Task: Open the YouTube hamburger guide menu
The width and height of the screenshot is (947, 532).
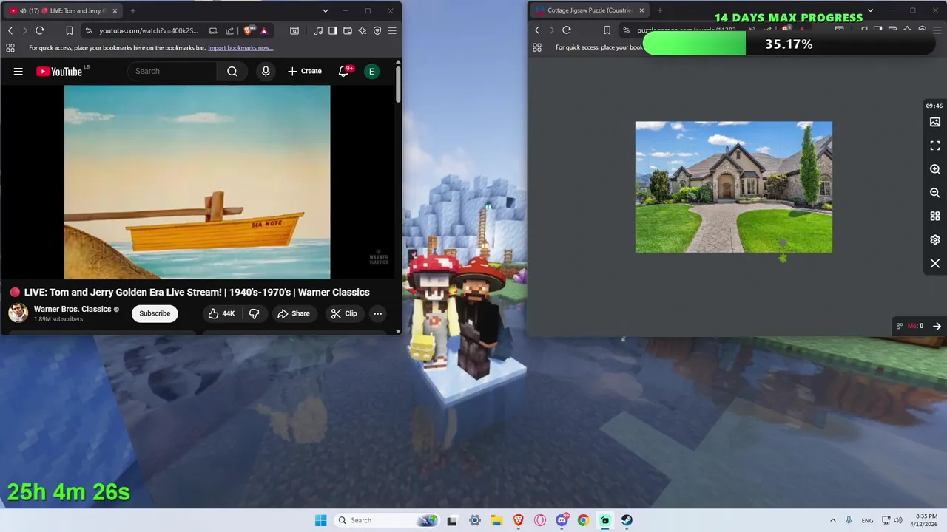Action: 18,72
